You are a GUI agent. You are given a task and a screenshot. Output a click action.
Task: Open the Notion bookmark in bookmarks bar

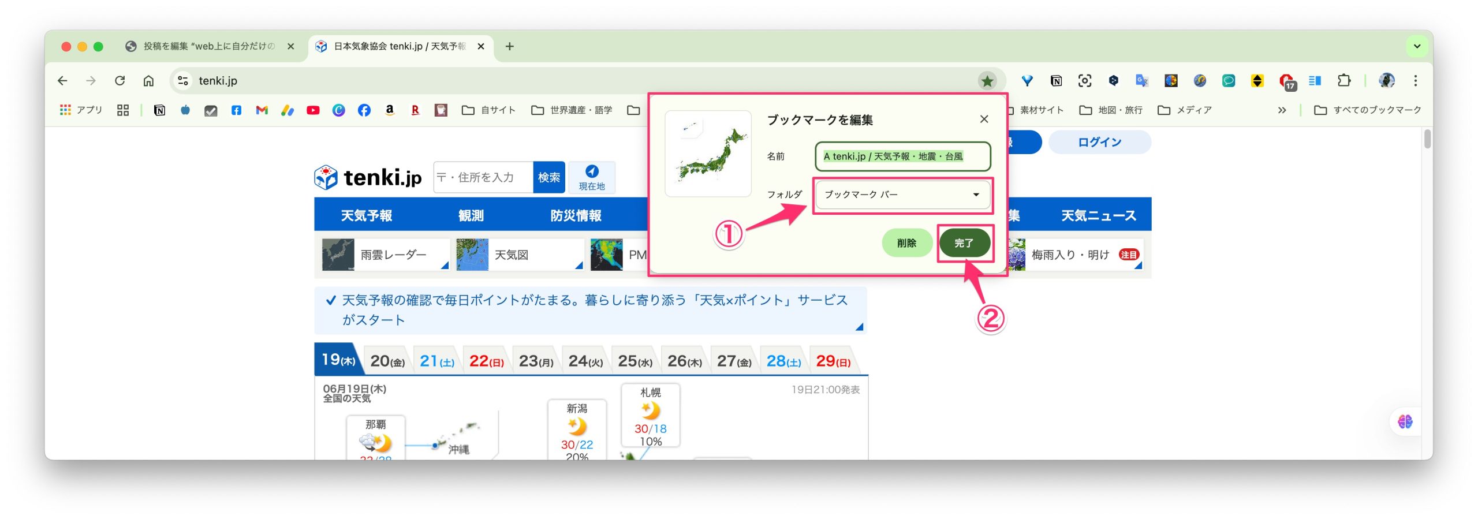pos(160,110)
